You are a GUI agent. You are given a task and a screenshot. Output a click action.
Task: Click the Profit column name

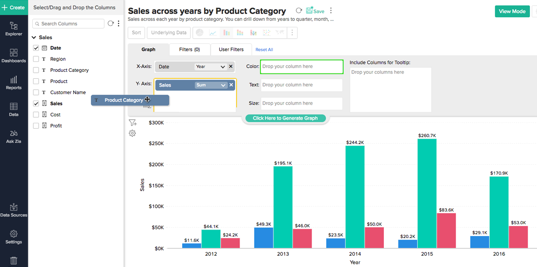tap(56, 126)
